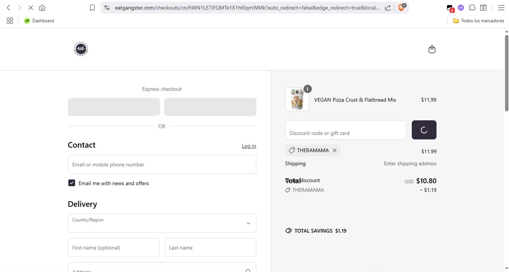509x272 pixels.
Task: Click the Contact heading
Action: click(81, 145)
